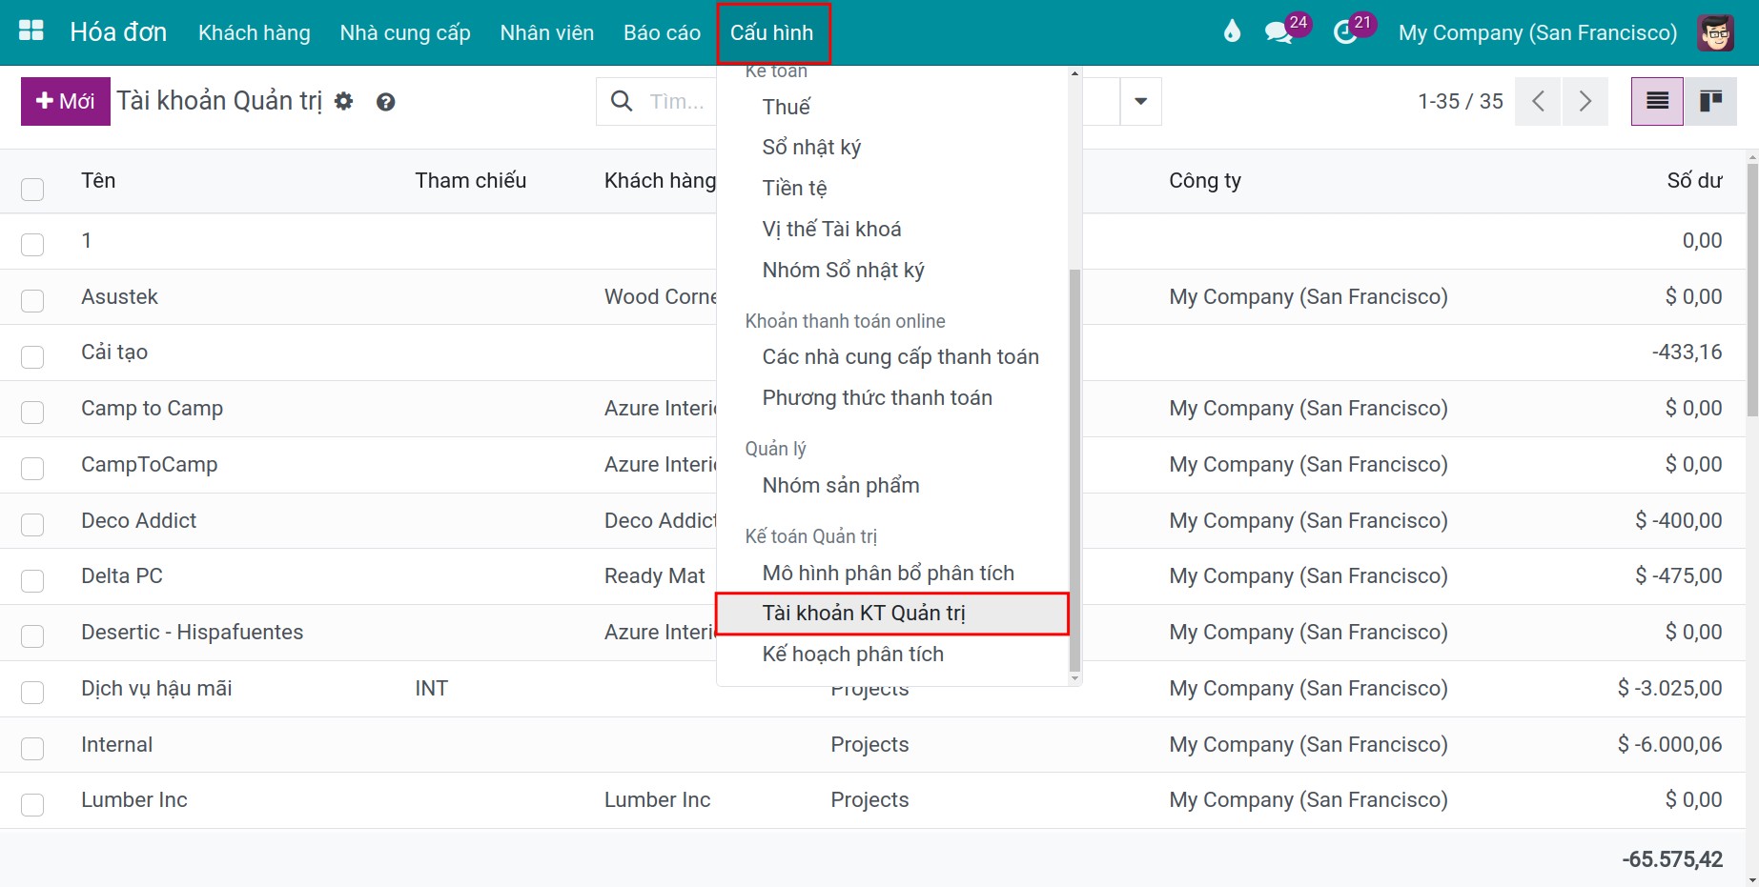Open the apps grid menu icon
The width and height of the screenshot is (1759, 887).
point(31,31)
